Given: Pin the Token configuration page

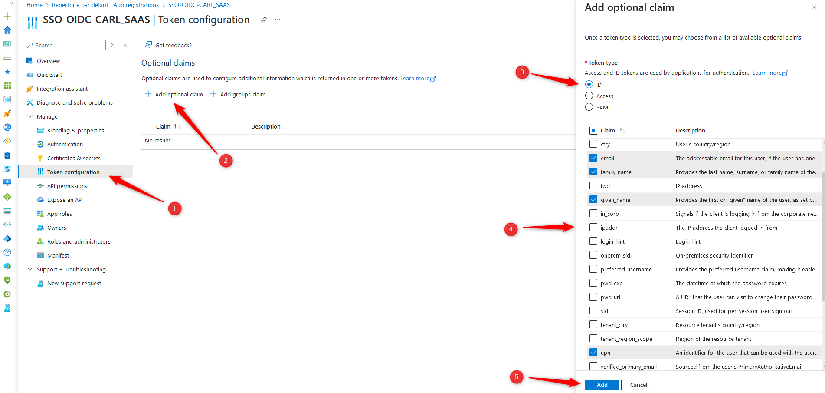Looking at the screenshot, I should pos(263,20).
